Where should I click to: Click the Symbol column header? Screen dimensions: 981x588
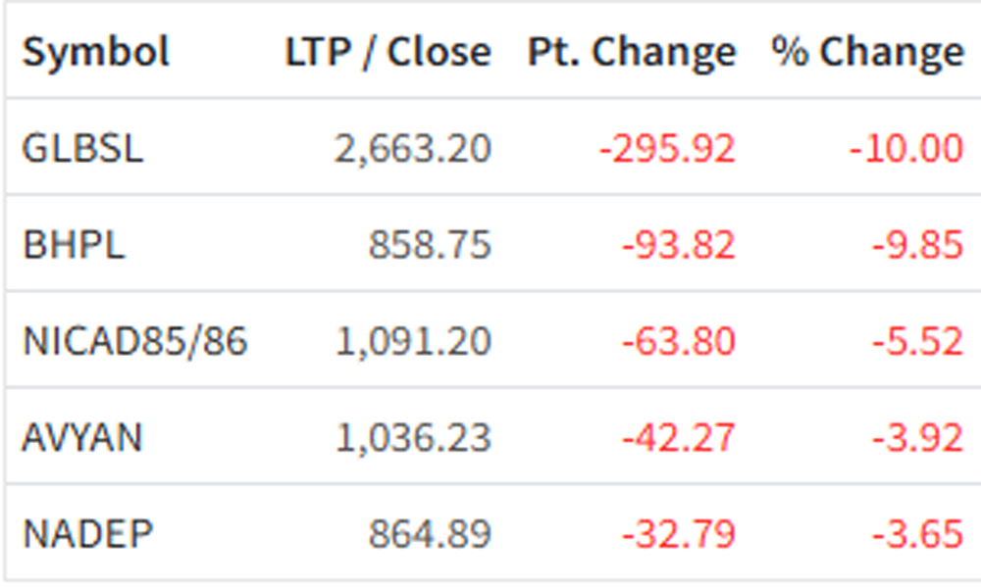click(96, 52)
